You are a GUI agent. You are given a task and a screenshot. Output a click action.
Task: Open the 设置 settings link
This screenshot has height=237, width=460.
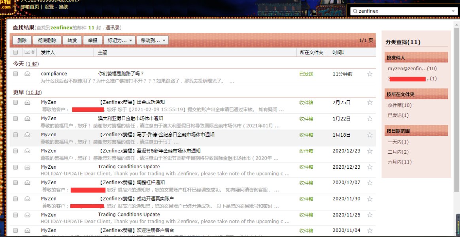[x=49, y=7]
